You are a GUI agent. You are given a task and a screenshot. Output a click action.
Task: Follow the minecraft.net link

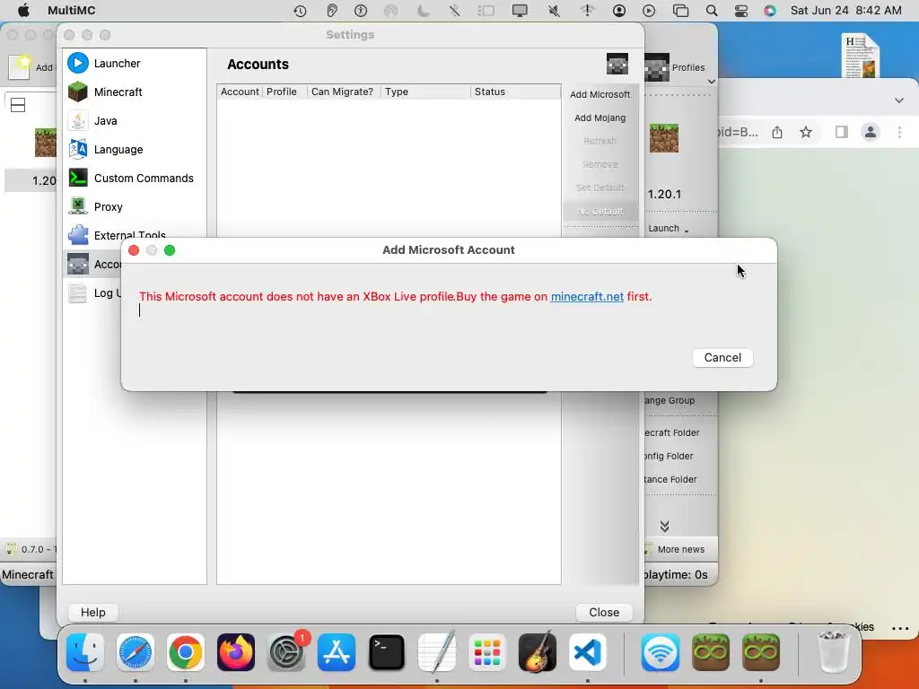coord(587,296)
